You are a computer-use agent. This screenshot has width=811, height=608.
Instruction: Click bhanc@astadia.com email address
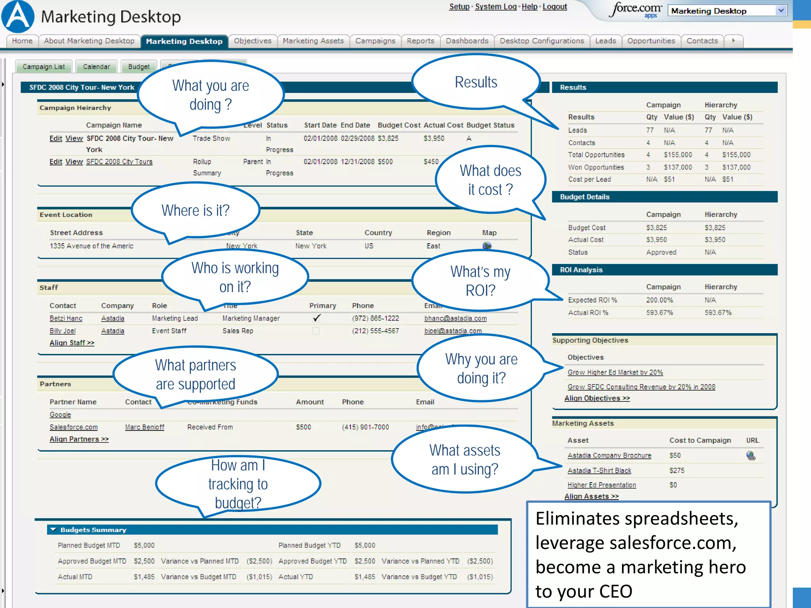(x=455, y=318)
